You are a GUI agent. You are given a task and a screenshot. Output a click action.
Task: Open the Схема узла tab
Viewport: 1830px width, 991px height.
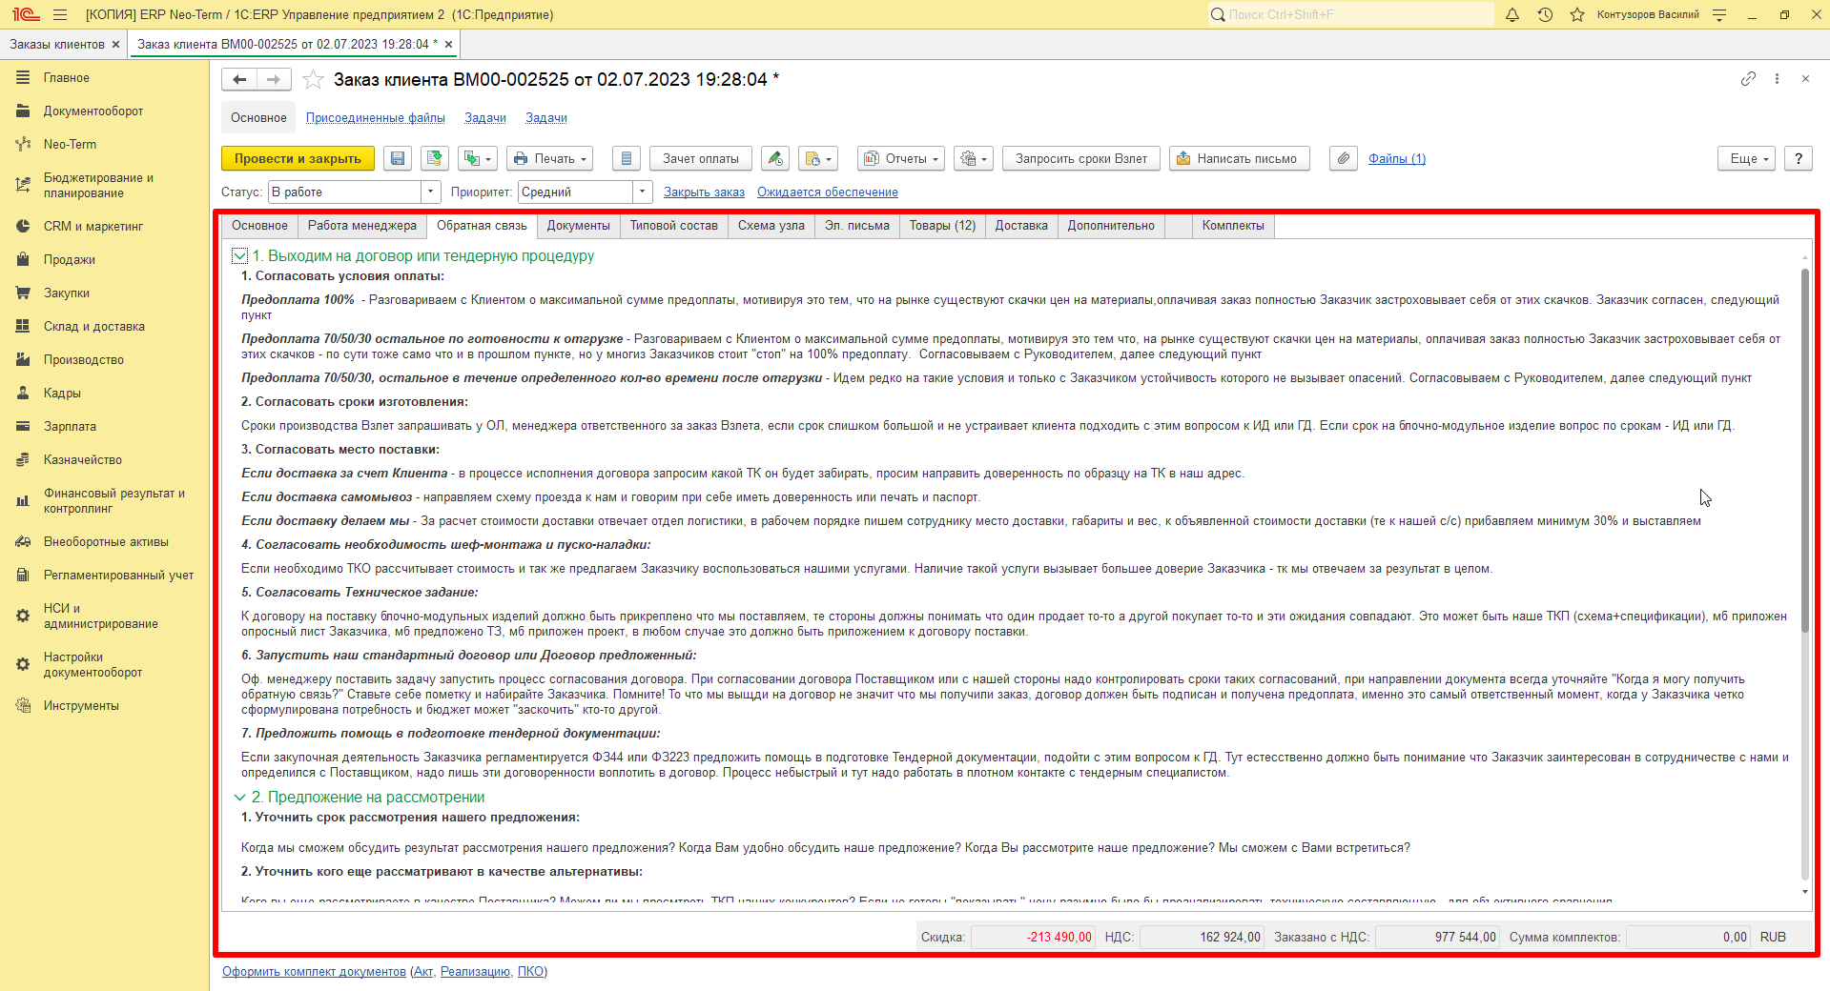click(x=771, y=226)
